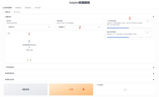The width and height of the screenshot is (159, 97).
Task: Switch to the 多步生成 sub-tab
Action: tap(17, 12)
